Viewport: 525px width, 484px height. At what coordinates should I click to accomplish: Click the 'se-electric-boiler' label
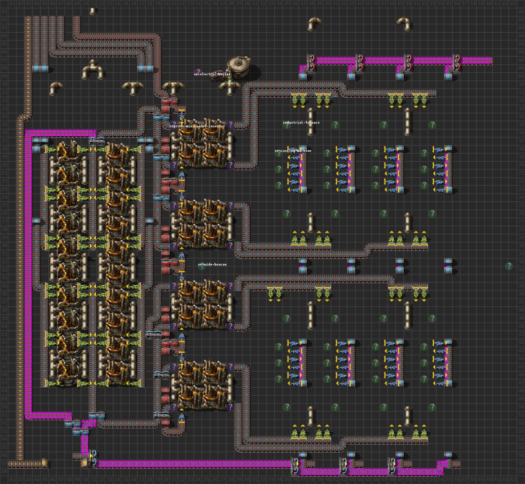point(212,74)
